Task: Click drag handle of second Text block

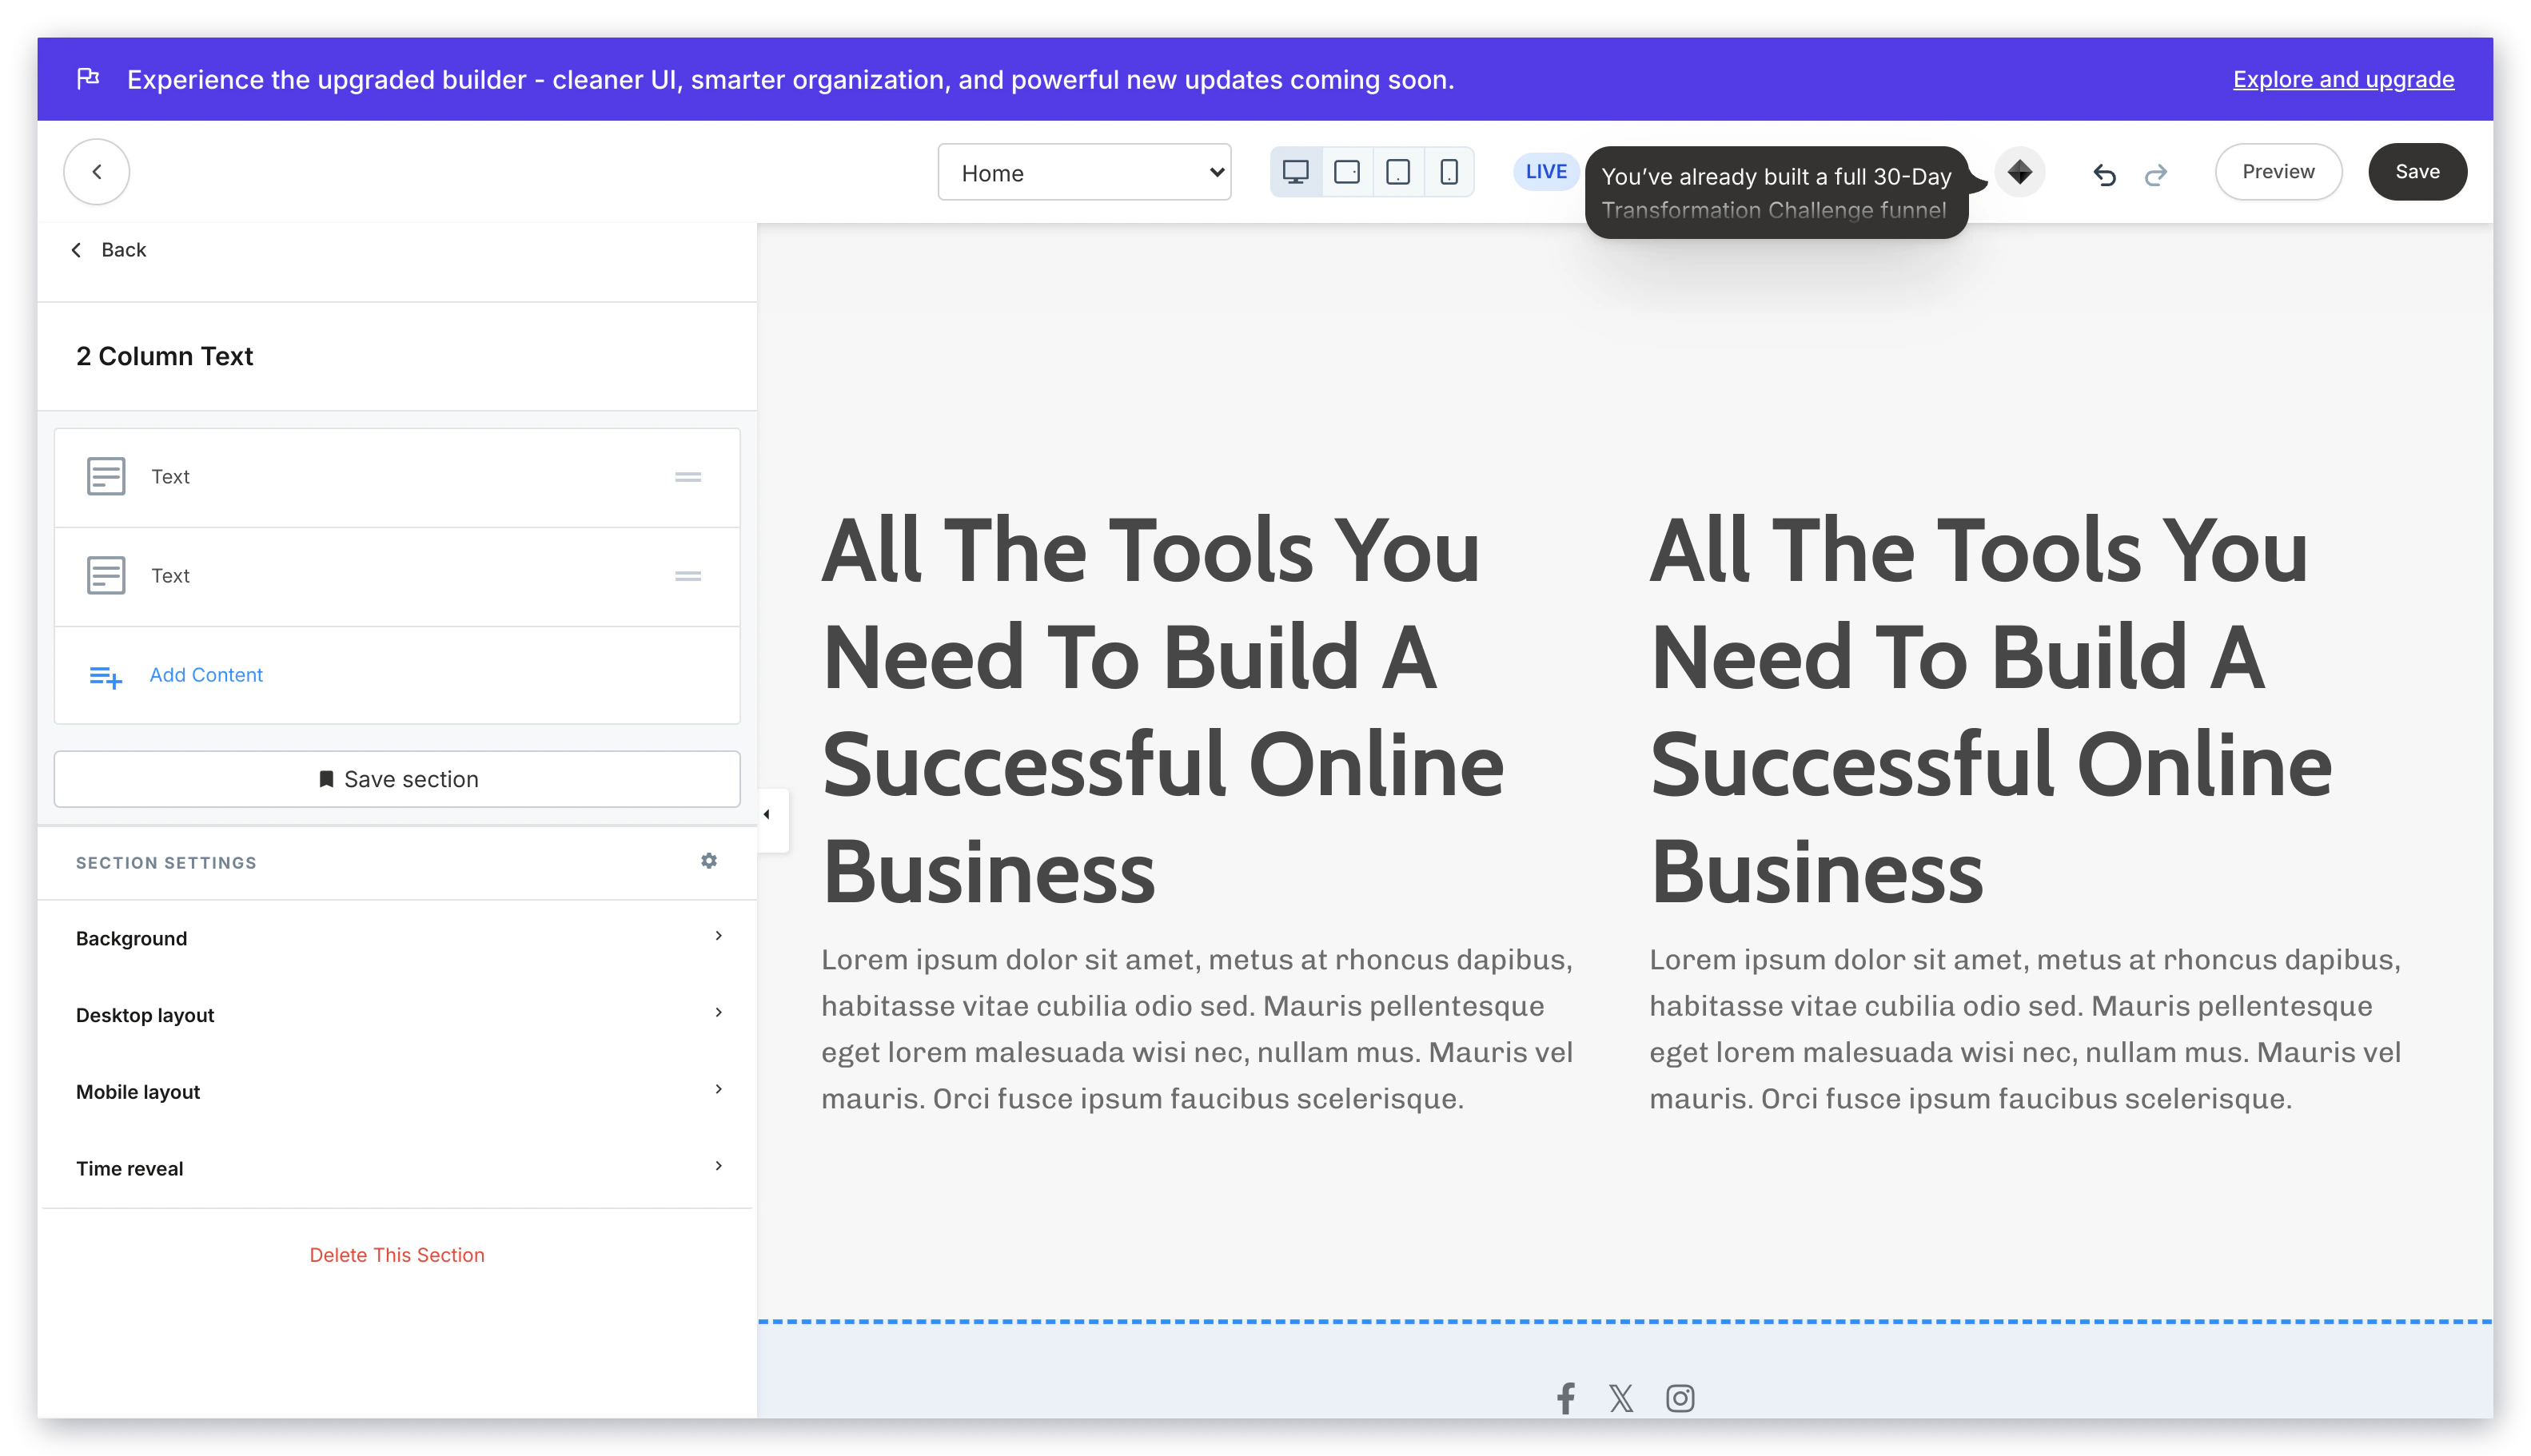Action: coord(688,576)
